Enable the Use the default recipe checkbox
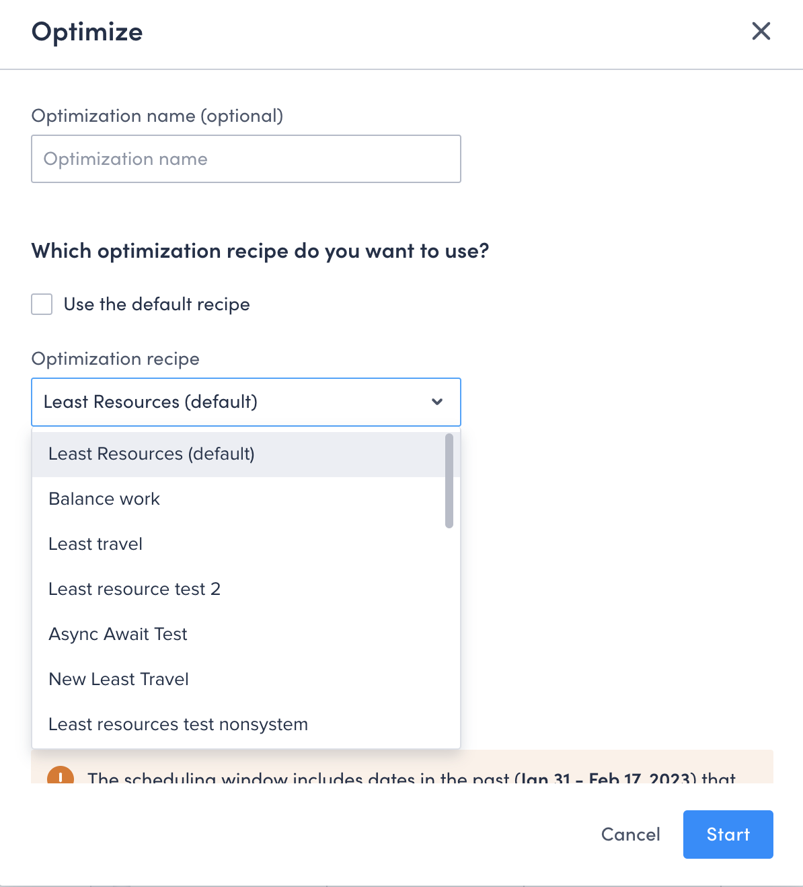This screenshot has width=803, height=887. tap(41, 304)
